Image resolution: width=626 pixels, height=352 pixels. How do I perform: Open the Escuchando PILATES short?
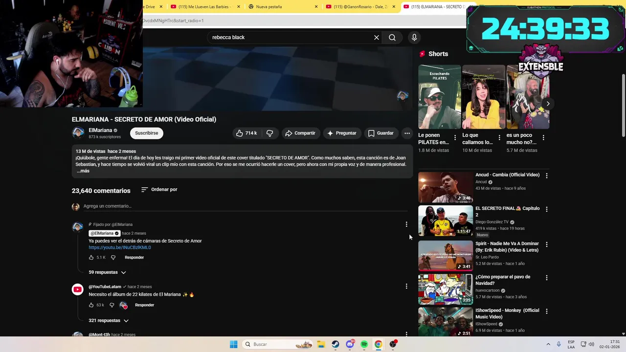pyautogui.click(x=440, y=97)
